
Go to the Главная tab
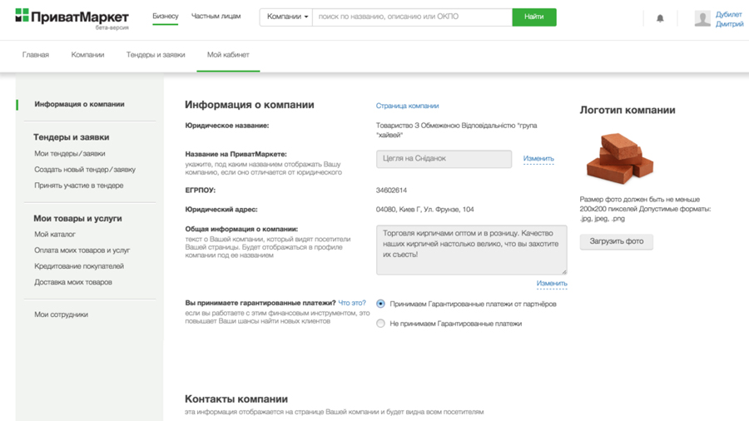tap(36, 55)
